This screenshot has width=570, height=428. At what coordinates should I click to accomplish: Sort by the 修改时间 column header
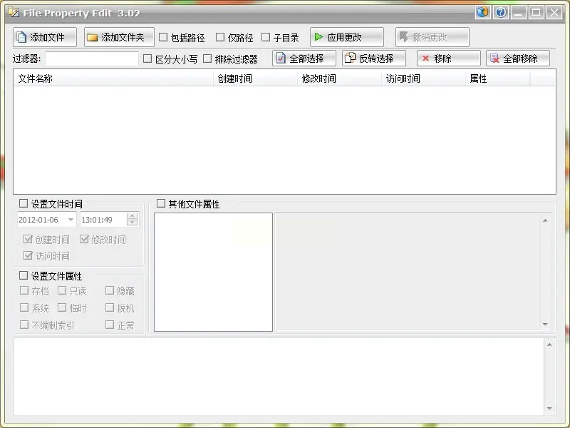(340, 78)
